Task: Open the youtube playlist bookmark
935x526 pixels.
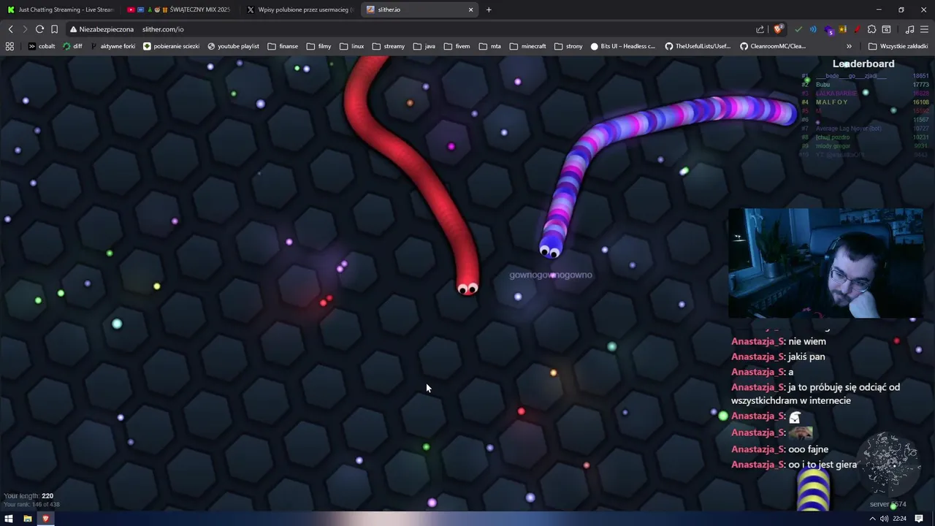Action: [233, 46]
